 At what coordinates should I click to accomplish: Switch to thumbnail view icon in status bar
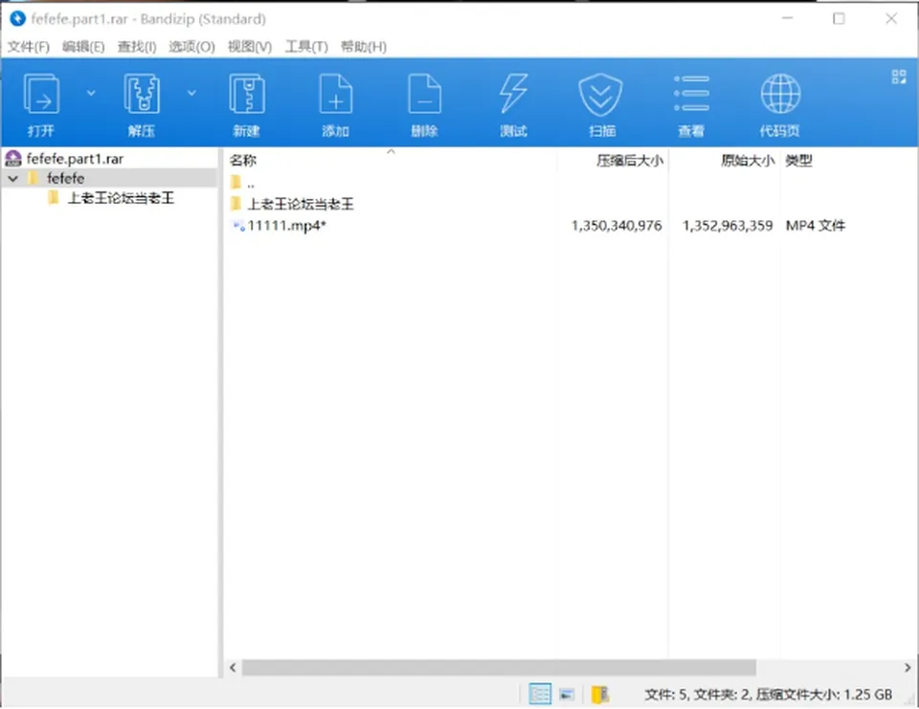coord(566,695)
